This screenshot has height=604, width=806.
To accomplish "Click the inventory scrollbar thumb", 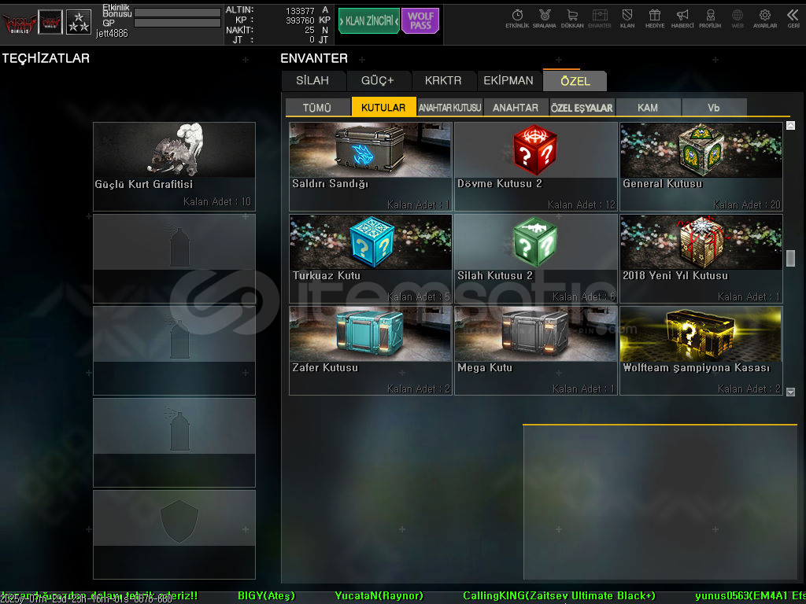I will (x=790, y=258).
